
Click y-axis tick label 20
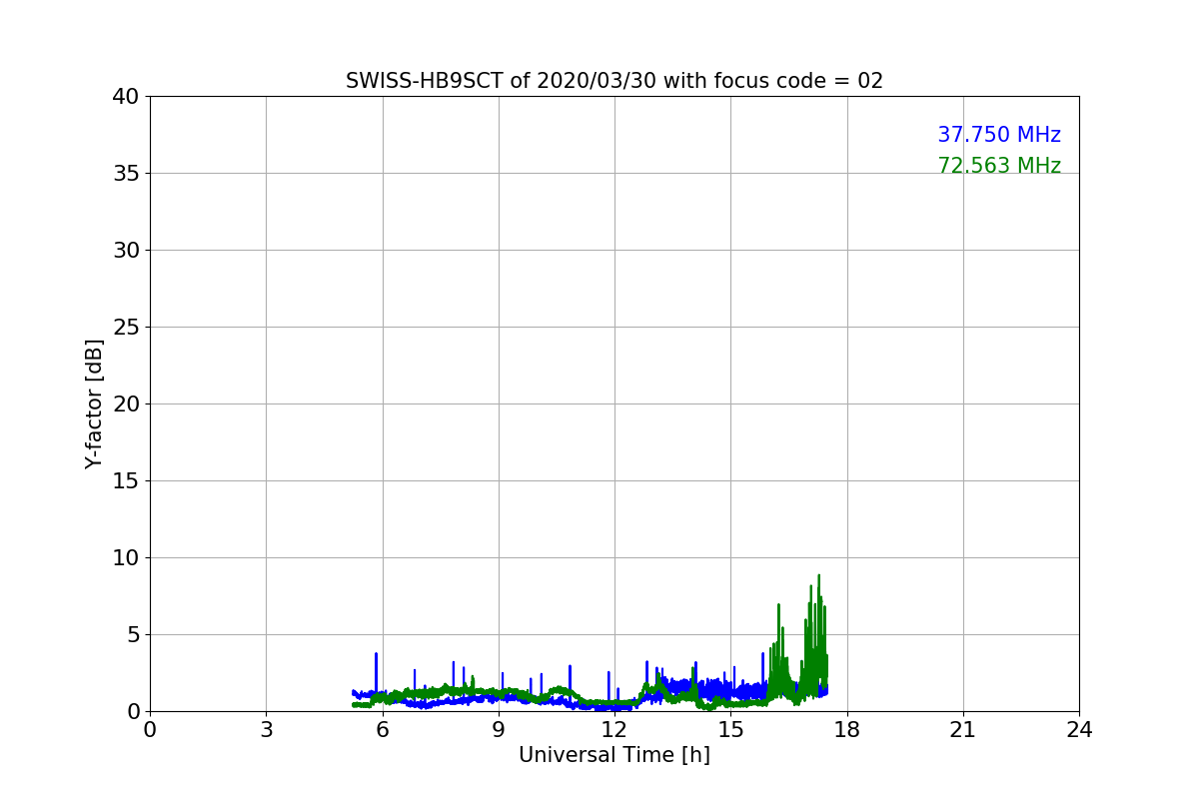coord(126,404)
